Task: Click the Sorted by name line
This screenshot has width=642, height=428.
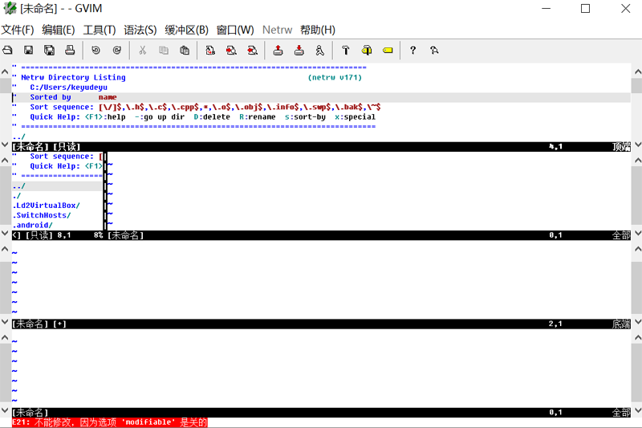Action: point(73,97)
